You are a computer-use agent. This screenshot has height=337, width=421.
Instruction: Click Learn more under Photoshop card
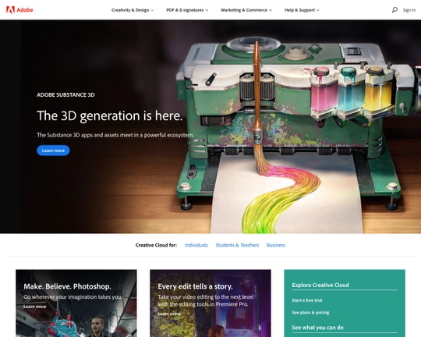click(x=34, y=307)
